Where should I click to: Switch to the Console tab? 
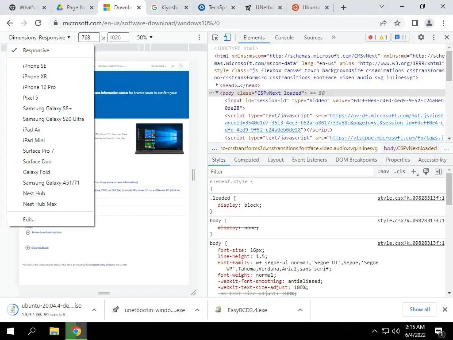coord(284,37)
